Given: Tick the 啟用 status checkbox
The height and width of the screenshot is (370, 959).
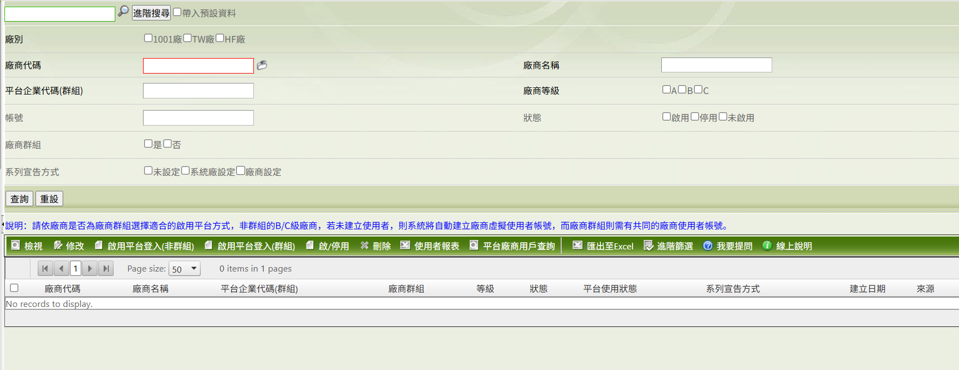Looking at the screenshot, I should point(666,117).
